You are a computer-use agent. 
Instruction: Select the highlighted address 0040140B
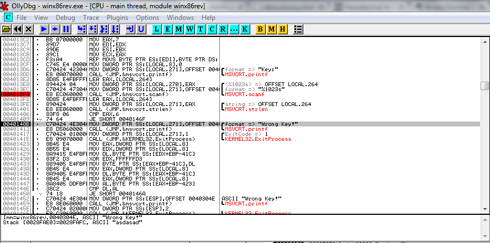pos(15,124)
